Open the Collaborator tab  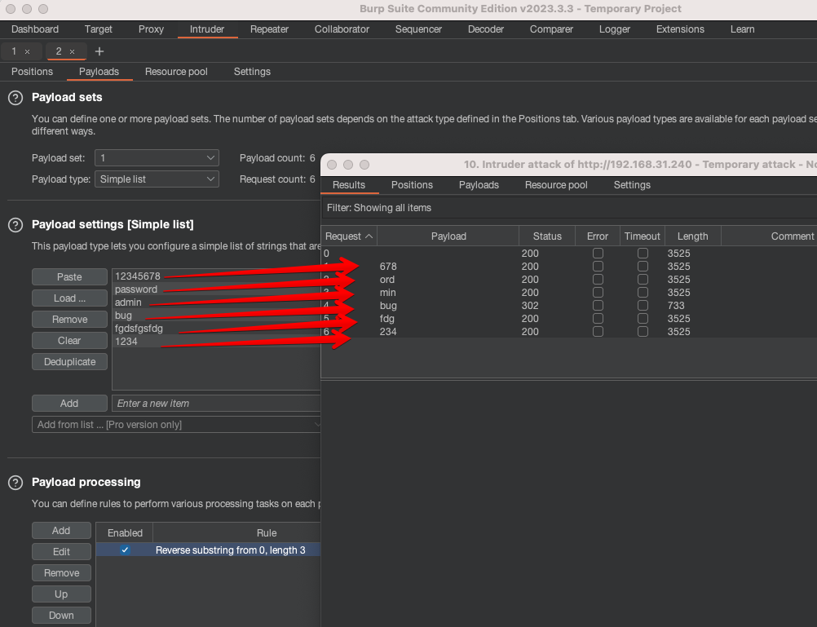pyautogui.click(x=342, y=29)
